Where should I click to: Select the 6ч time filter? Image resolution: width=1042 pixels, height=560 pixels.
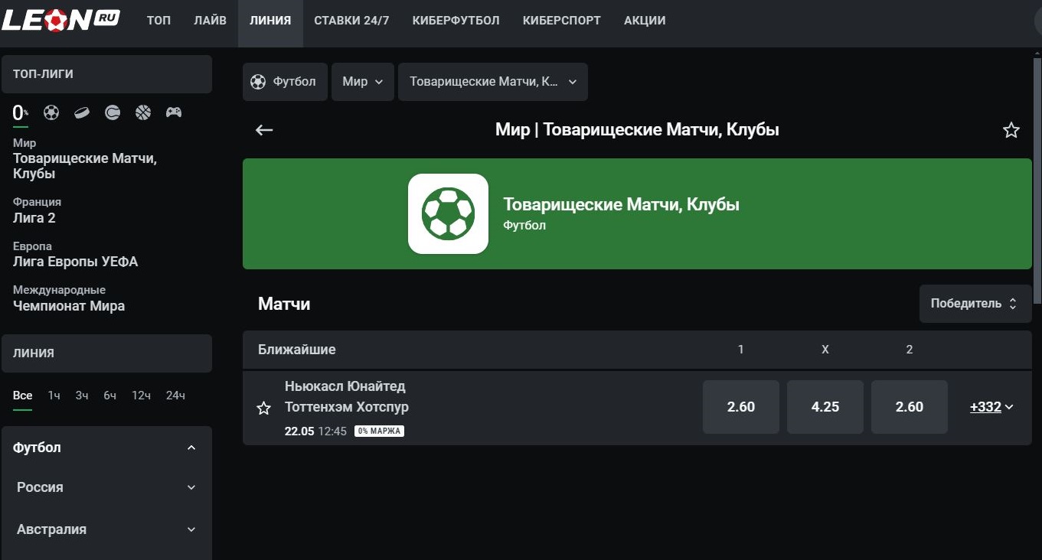(110, 396)
